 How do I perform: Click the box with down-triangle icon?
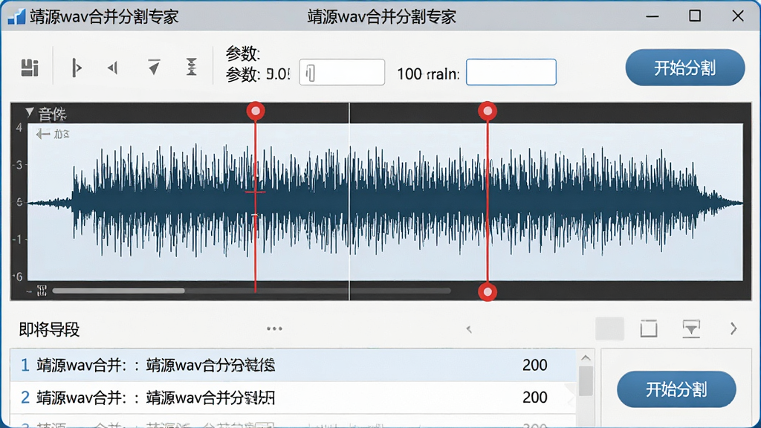pyautogui.click(x=691, y=328)
